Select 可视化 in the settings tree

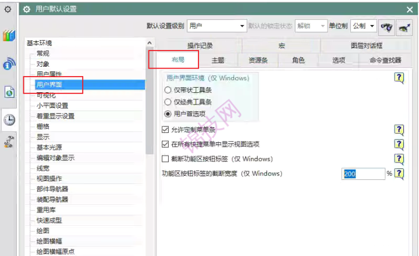[47, 95]
